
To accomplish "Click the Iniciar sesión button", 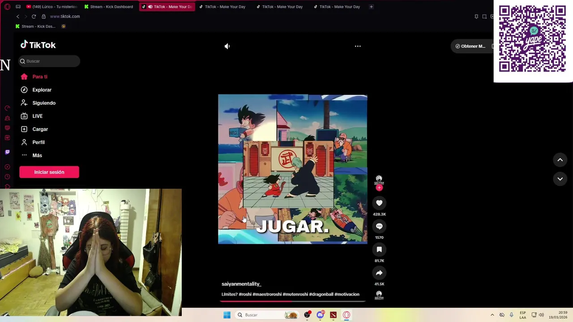I will click(x=49, y=172).
